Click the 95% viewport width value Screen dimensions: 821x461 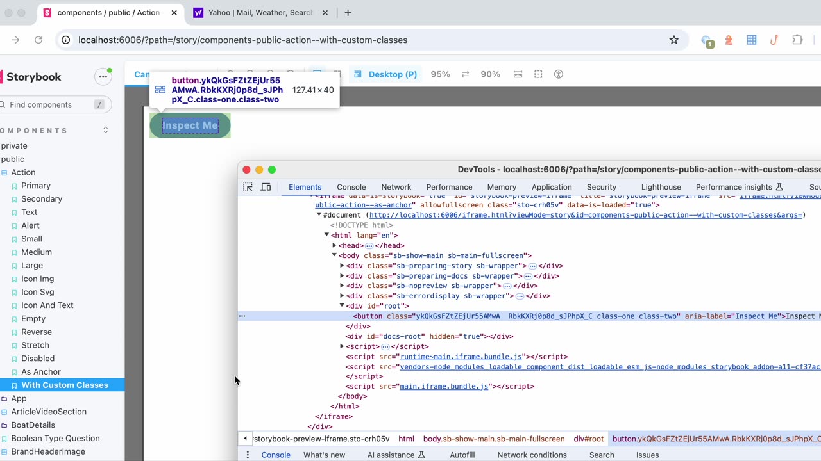click(x=441, y=74)
